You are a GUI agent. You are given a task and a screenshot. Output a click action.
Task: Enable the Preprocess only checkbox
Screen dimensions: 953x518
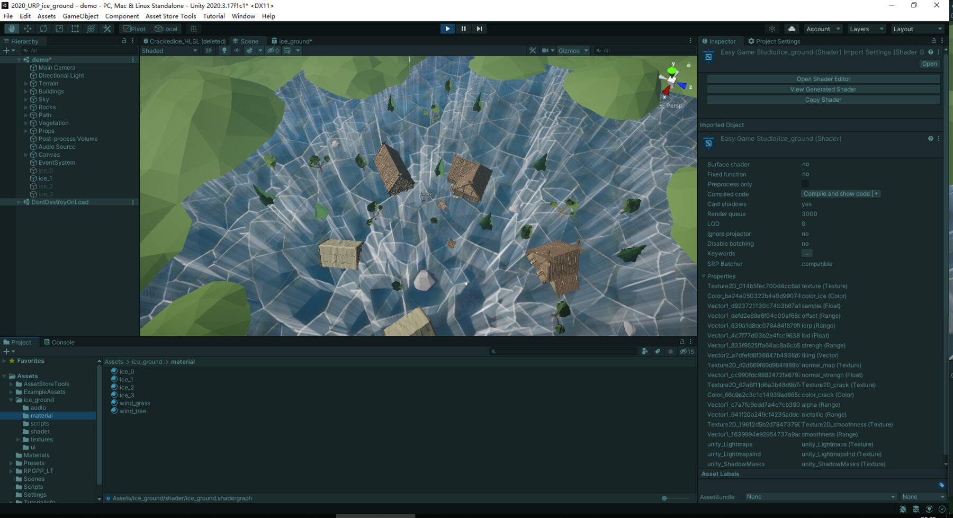coord(805,184)
